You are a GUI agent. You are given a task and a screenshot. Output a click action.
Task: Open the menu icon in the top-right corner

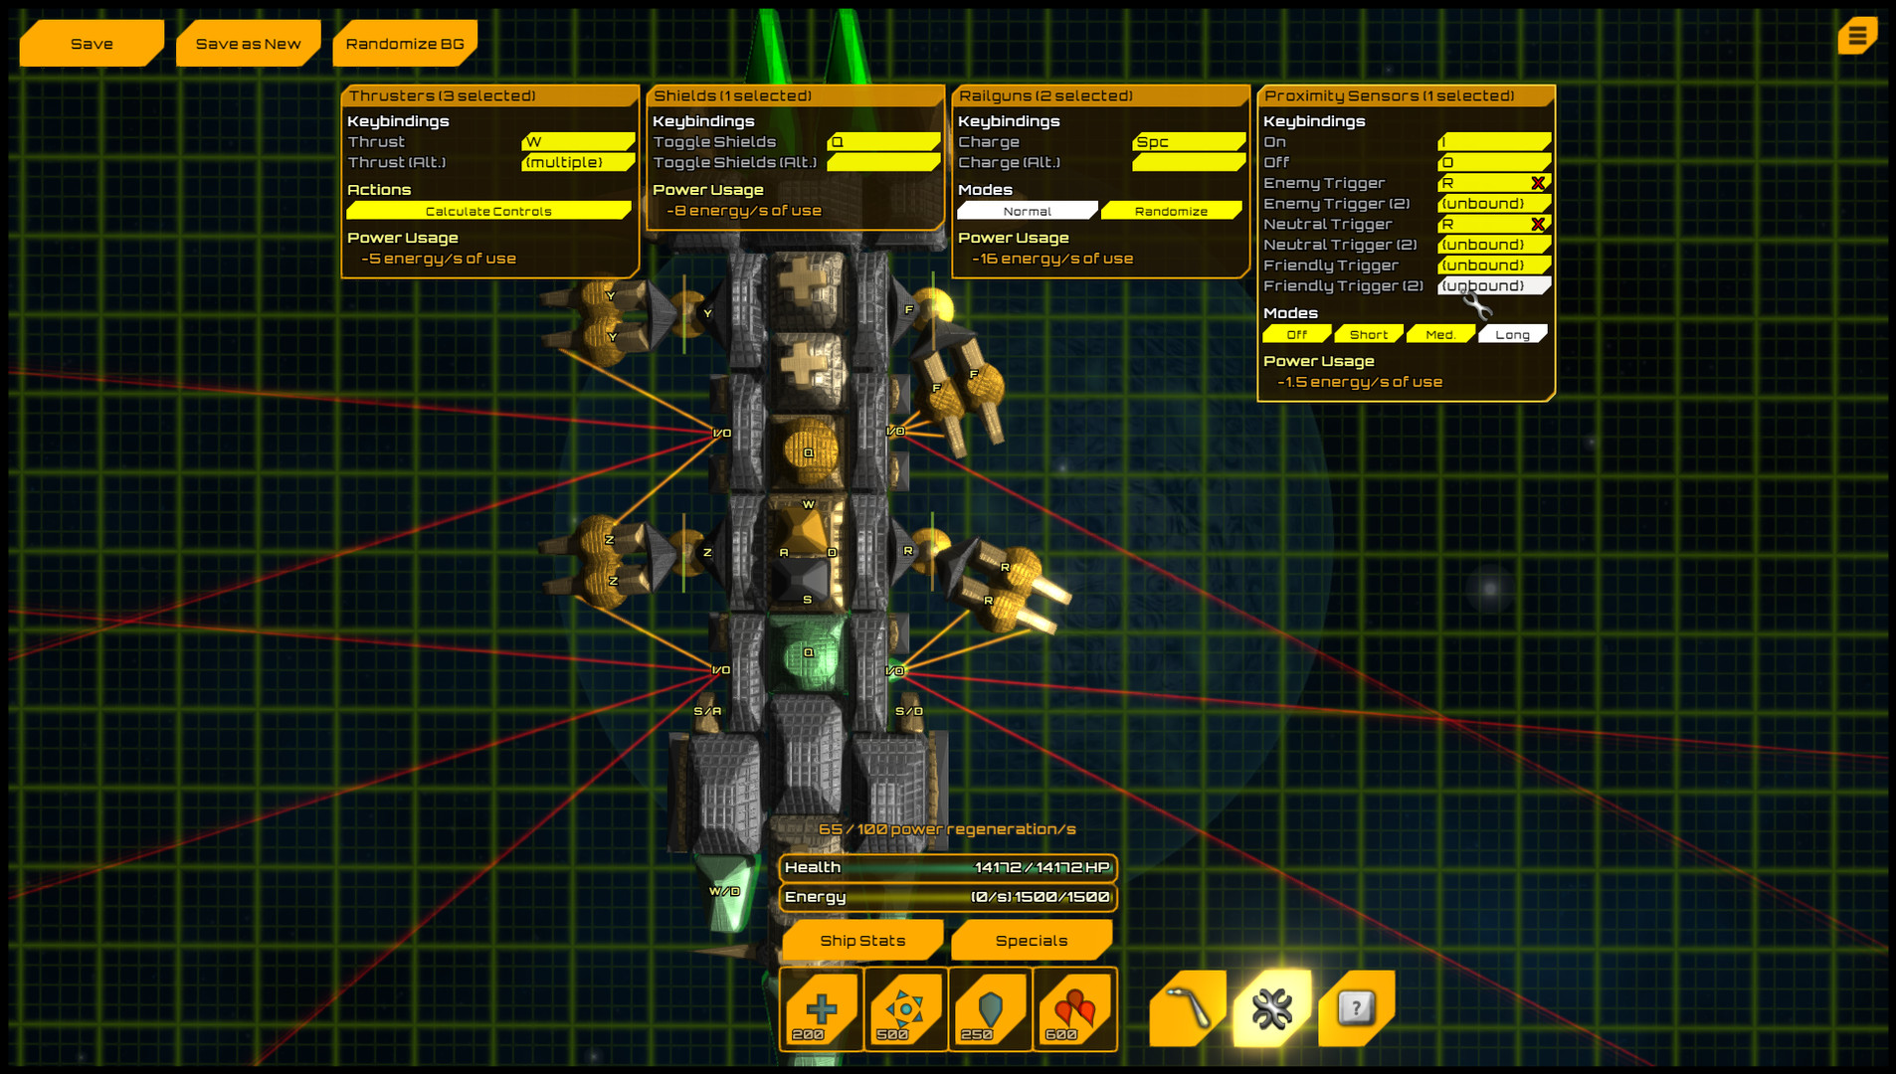coord(1856,36)
